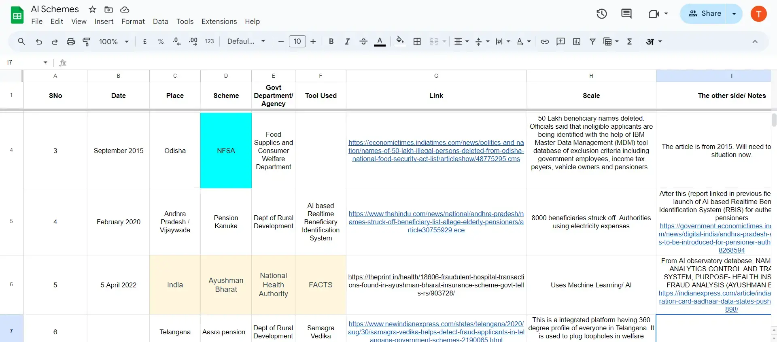Click the Share button
777x342 pixels.
tap(704, 14)
